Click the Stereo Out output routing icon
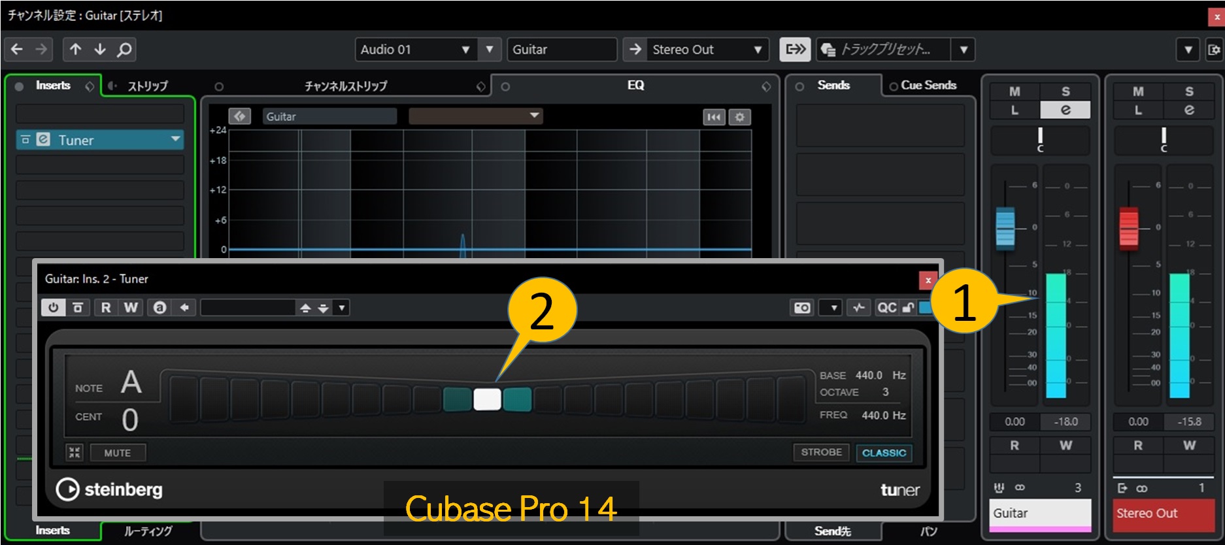This screenshot has width=1225, height=545. [x=1123, y=487]
